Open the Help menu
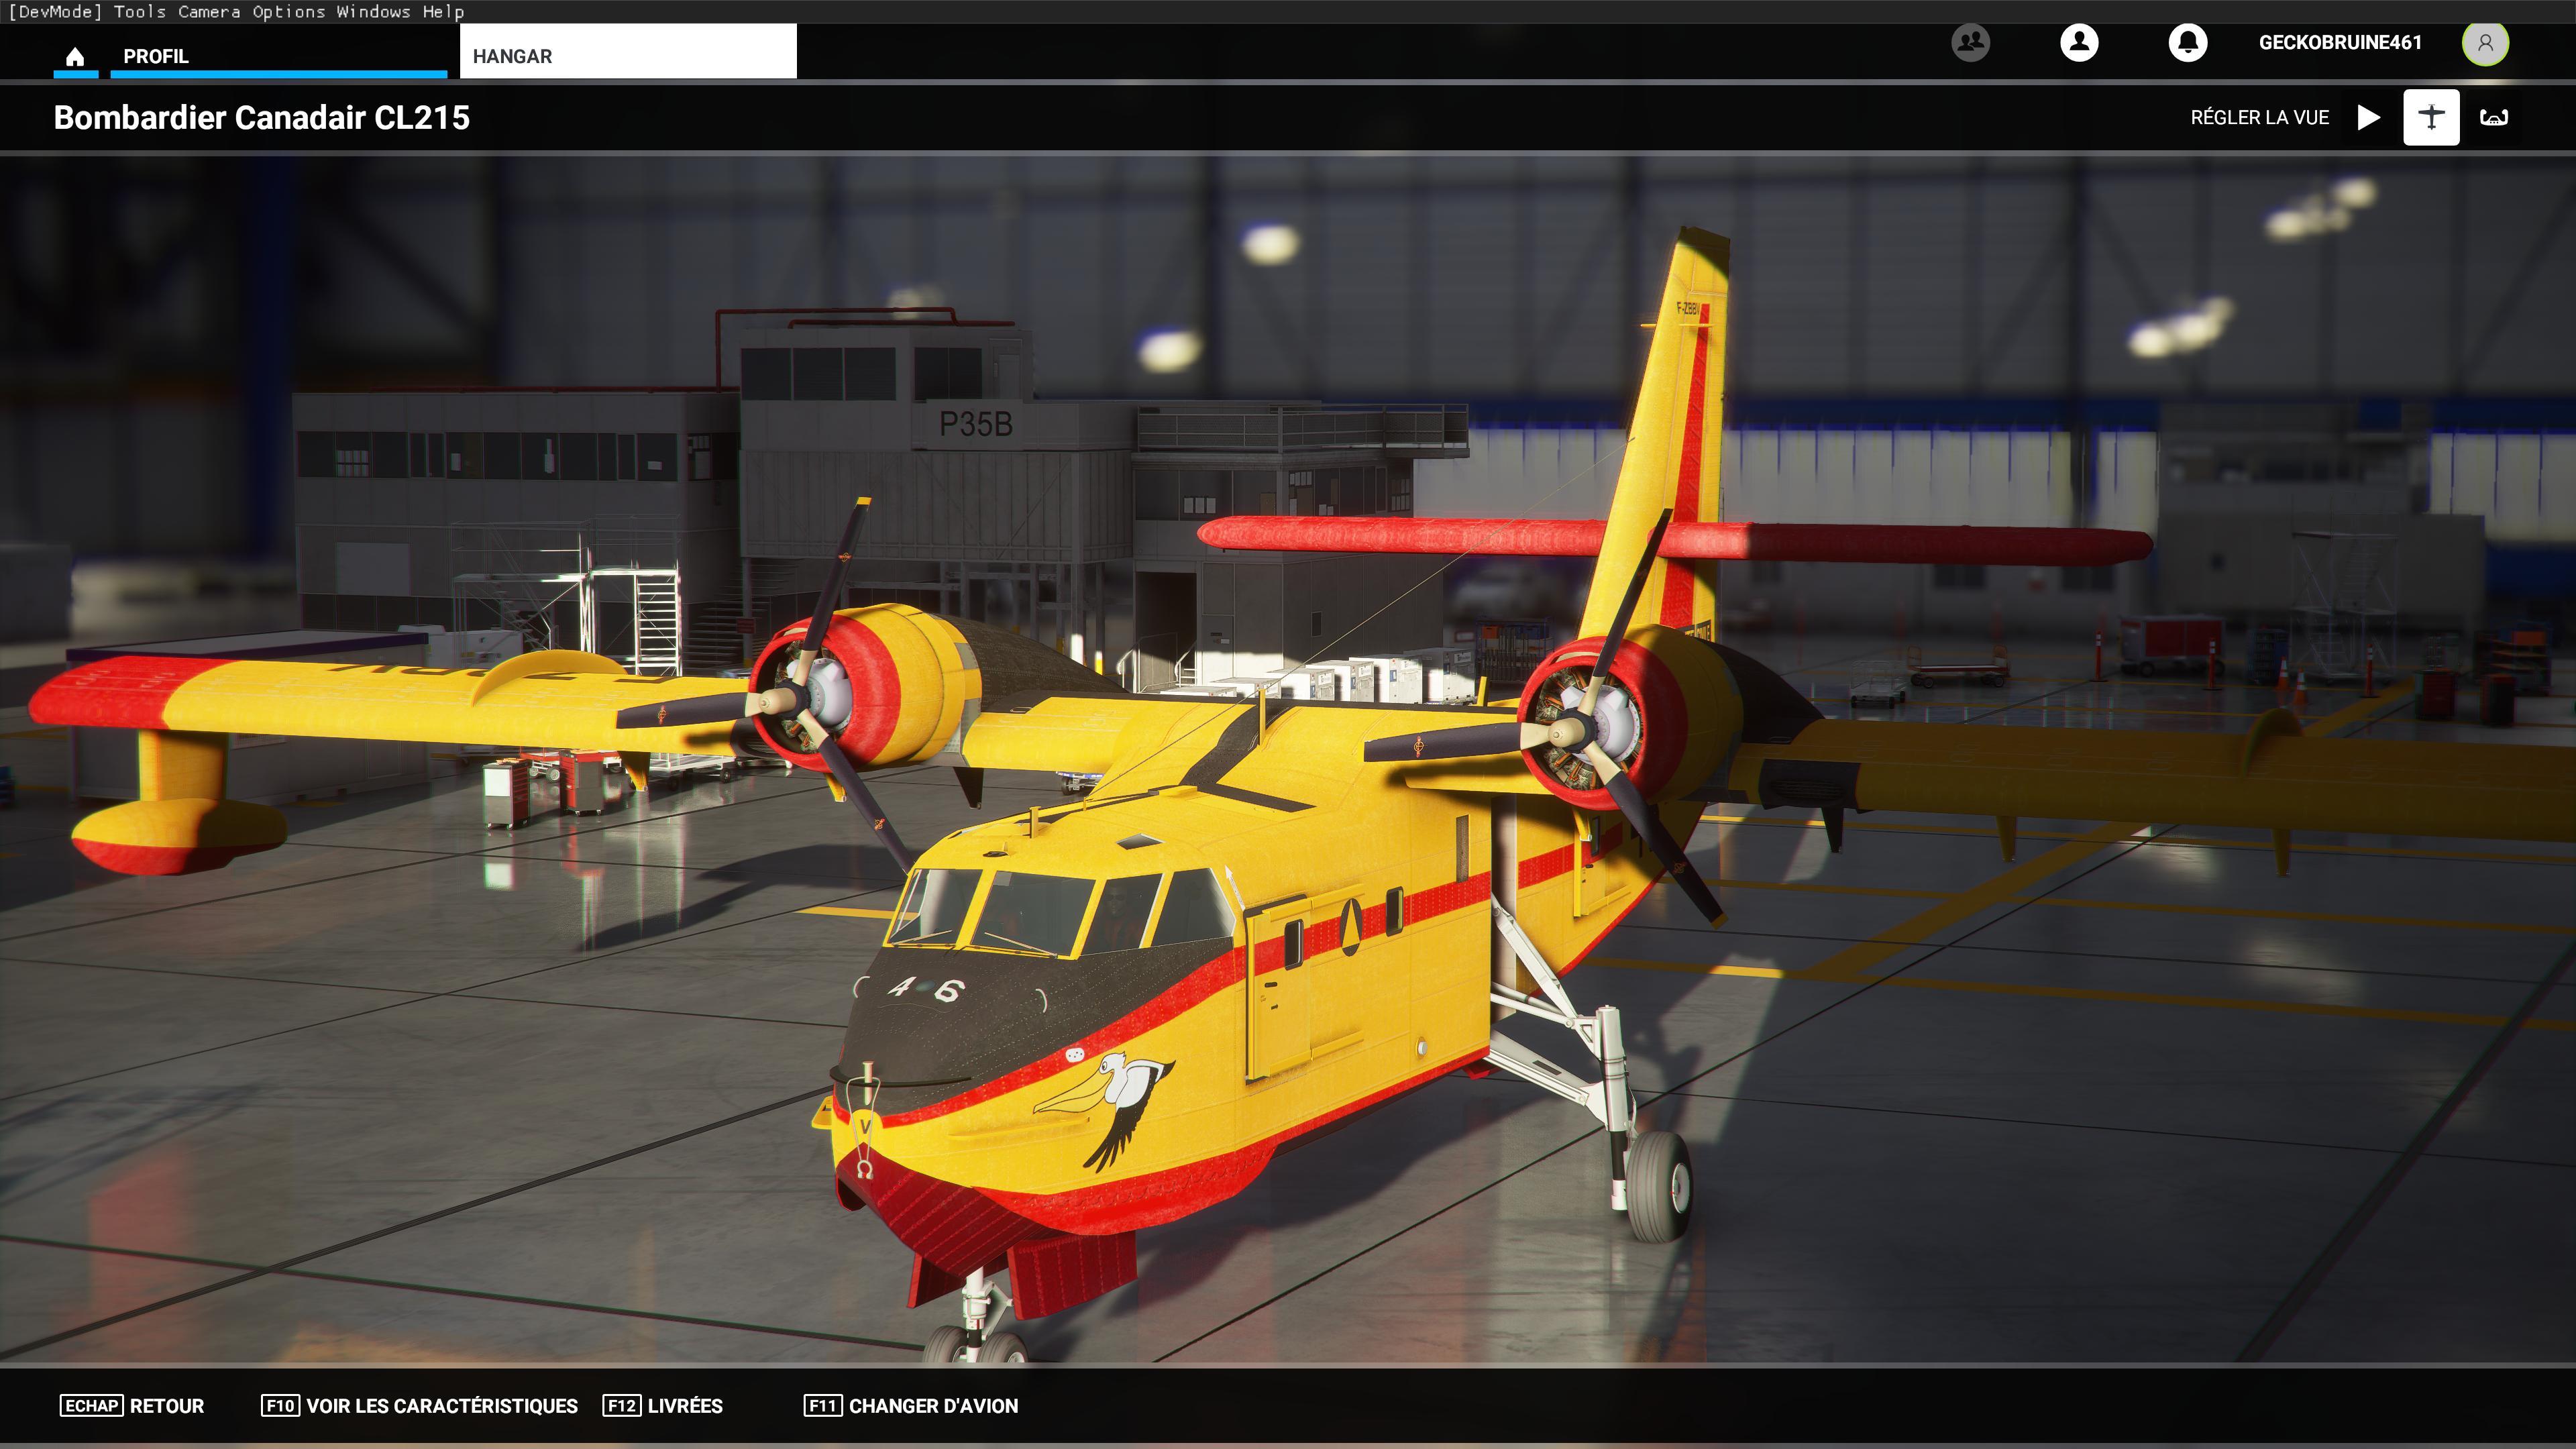 coord(443,11)
